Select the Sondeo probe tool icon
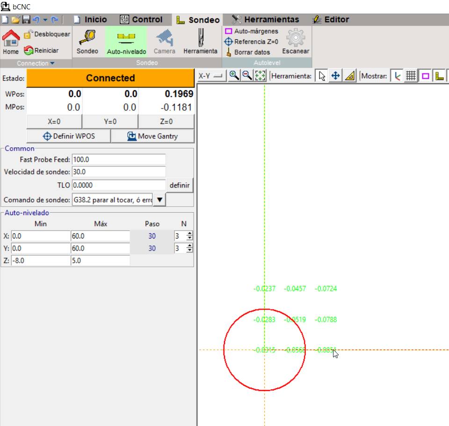This screenshot has width=449, height=426. (x=87, y=40)
